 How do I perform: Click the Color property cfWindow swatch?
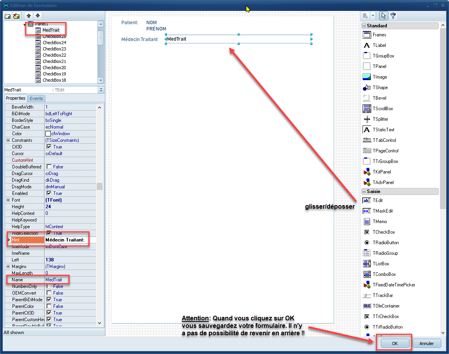click(48, 134)
